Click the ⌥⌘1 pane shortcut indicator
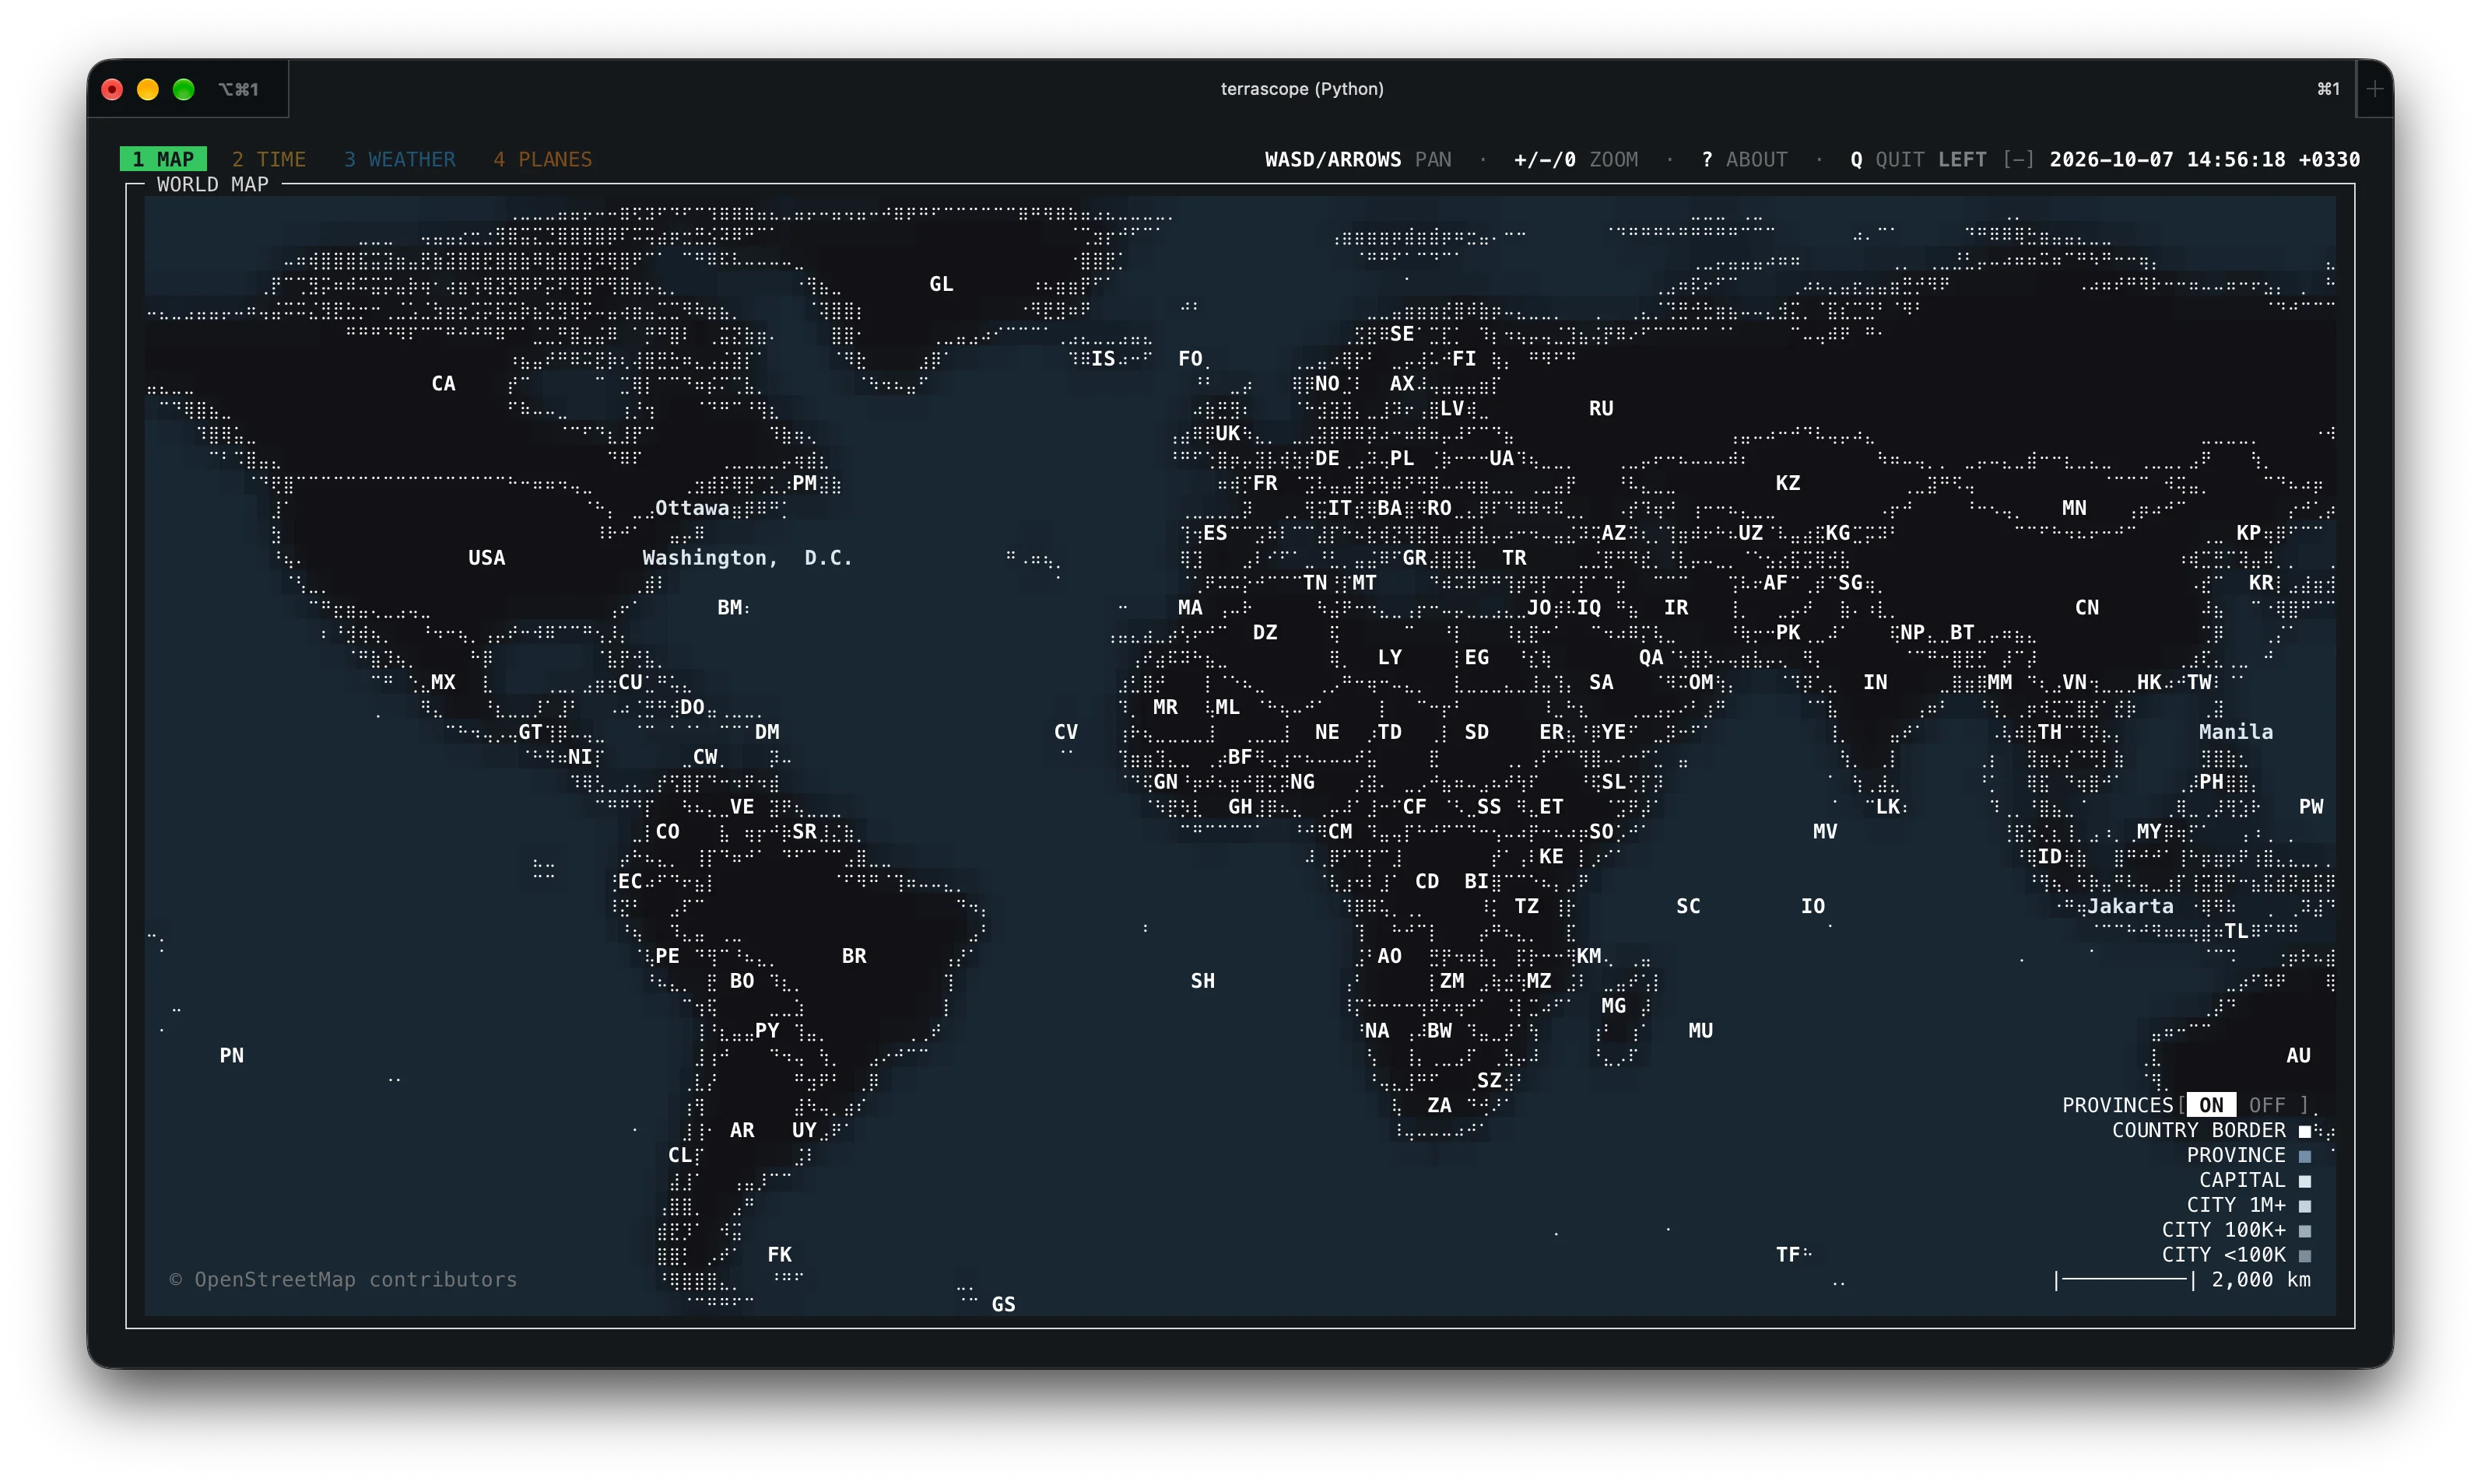Screen dimensions: 2481x1484 point(238,89)
